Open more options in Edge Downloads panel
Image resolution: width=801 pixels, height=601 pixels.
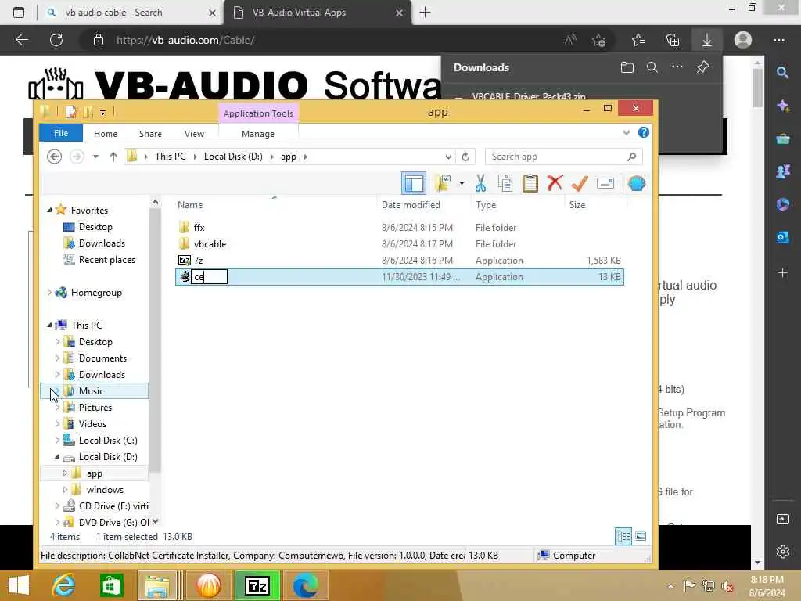677,67
